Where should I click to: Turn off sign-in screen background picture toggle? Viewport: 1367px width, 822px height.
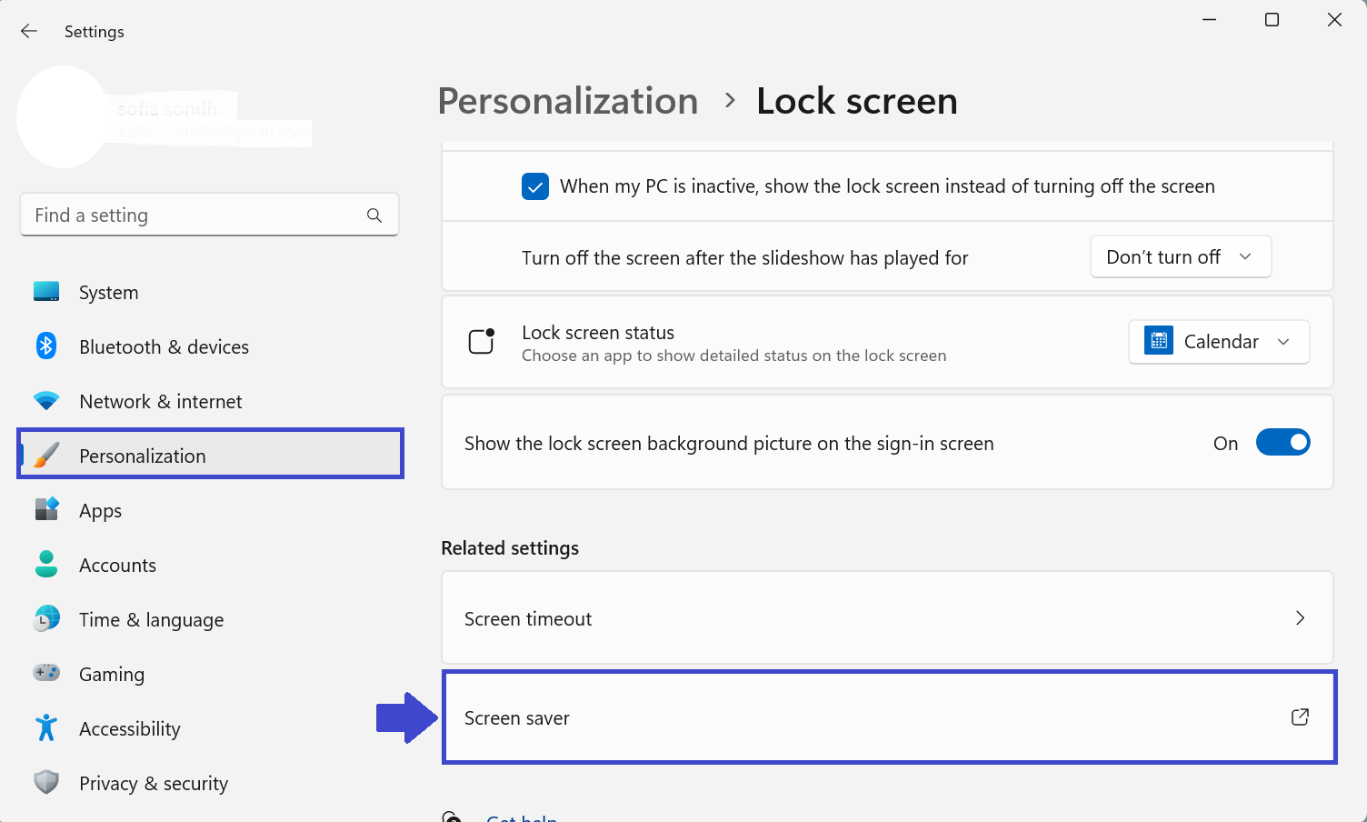pyautogui.click(x=1282, y=443)
